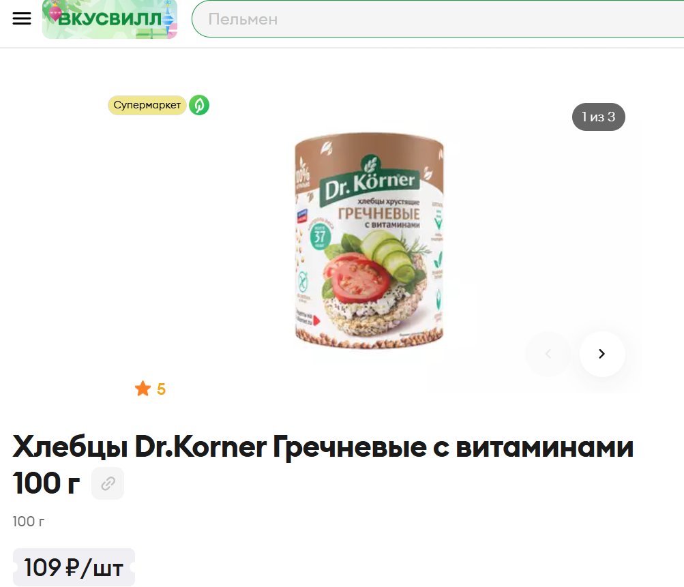The height and width of the screenshot is (587, 684).
Task: Show the next product photo
Action: coord(602,354)
